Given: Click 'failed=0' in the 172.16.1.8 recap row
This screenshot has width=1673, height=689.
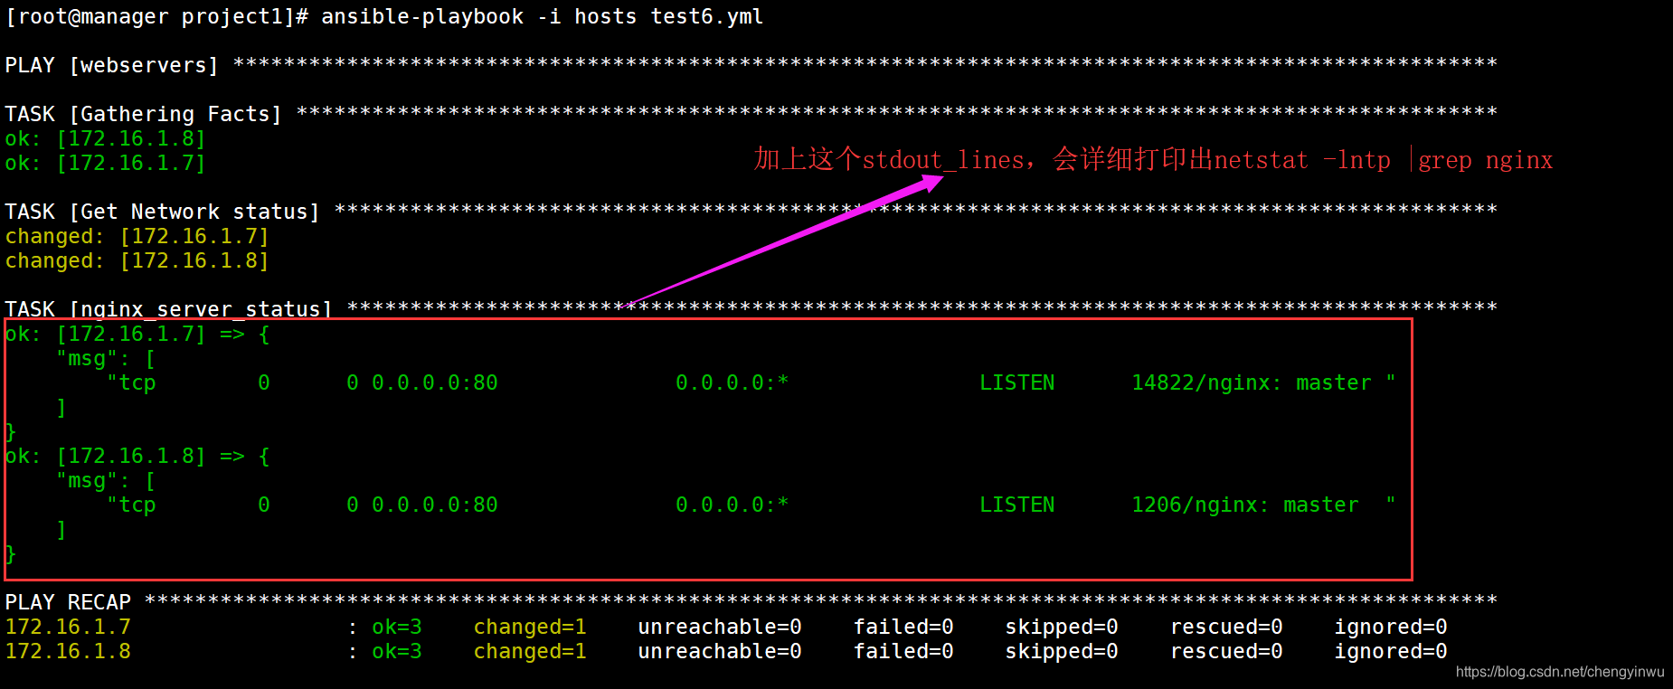Looking at the screenshot, I should [903, 652].
